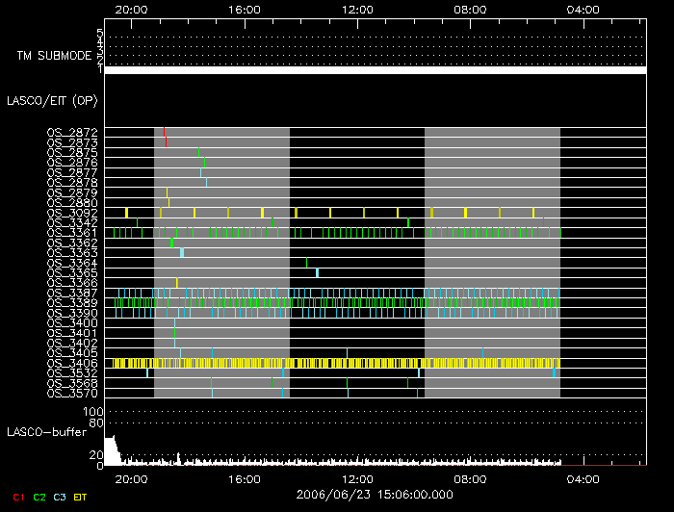Select the green C2 legend entry
Viewport: 674px width, 512px height.
(39, 498)
